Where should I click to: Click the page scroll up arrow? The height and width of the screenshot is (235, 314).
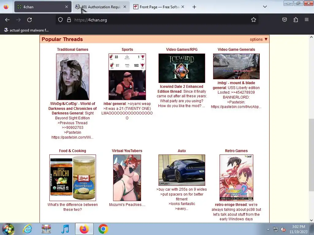311,37
